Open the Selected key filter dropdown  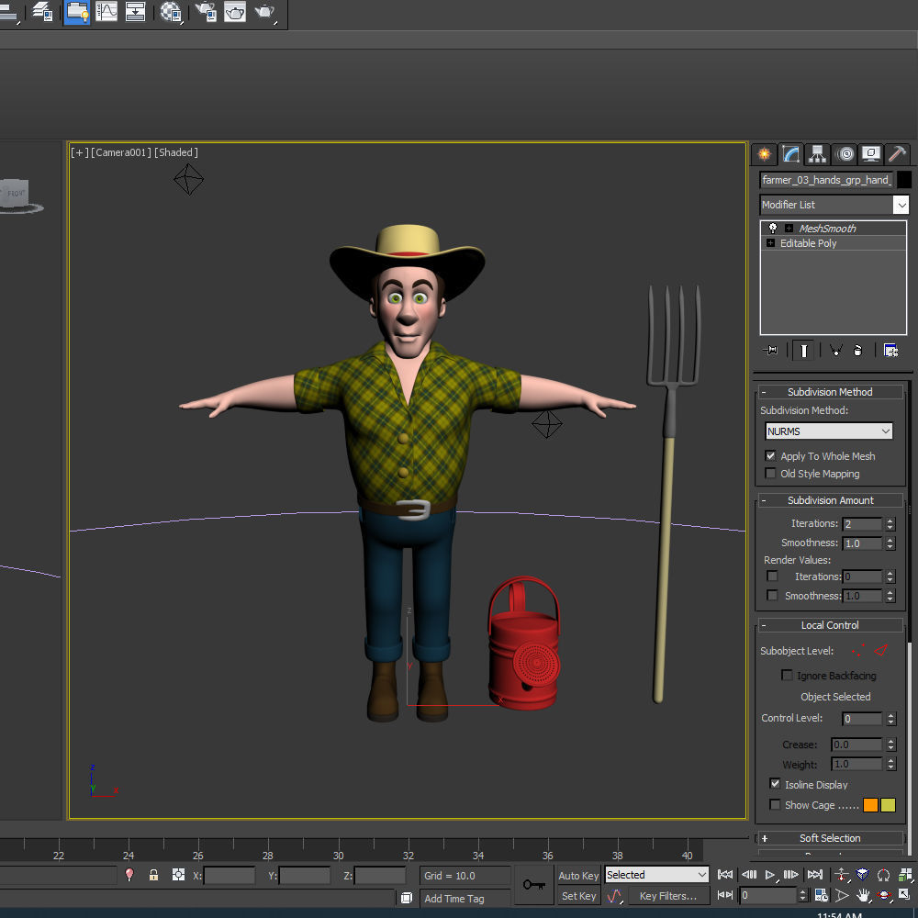click(x=657, y=875)
